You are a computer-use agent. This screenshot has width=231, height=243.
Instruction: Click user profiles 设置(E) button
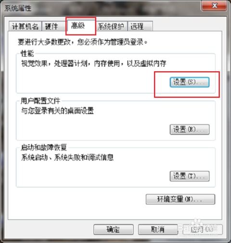point(190,129)
